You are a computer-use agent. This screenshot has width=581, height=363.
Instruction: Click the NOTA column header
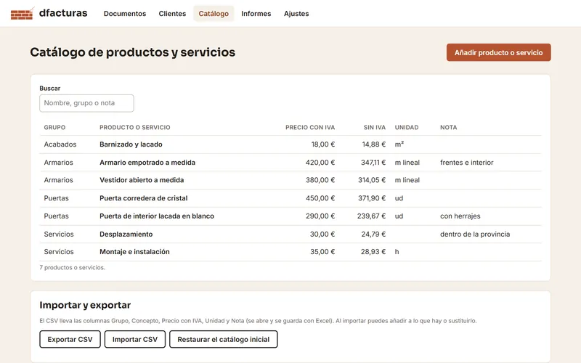[x=448, y=128]
